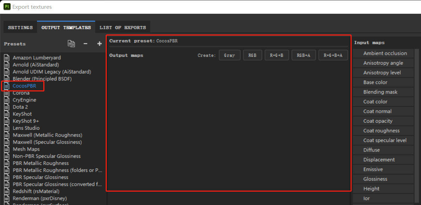
Task: Select the KeyShot 9+ preset
Action: [x=26, y=121]
